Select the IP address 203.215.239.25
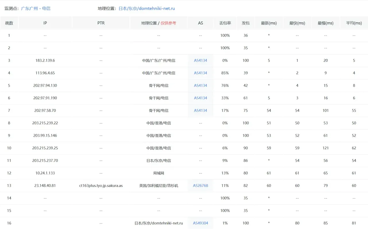The height and width of the screenshot is (229, 368). point(45,148)
